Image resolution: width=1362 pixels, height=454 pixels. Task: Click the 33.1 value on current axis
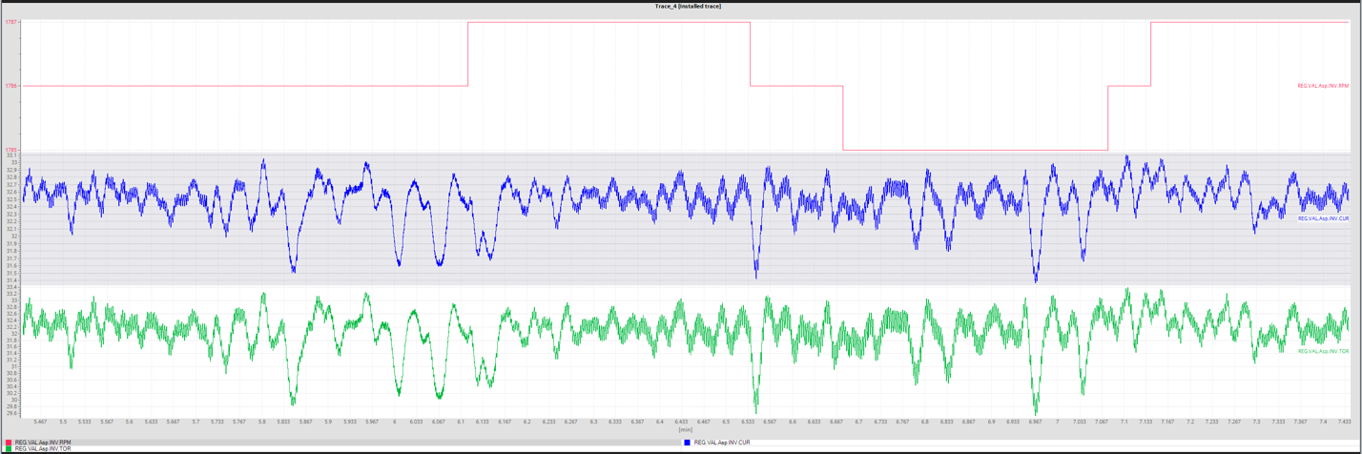tap(11, 155)
